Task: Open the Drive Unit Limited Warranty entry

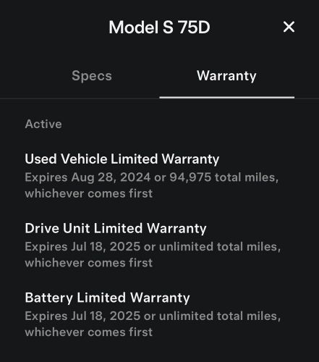Action: click(x=116, y=229)
